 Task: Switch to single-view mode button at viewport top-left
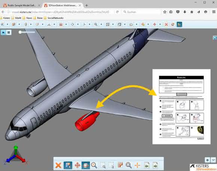pyautogui.click(x=3, y=33)
